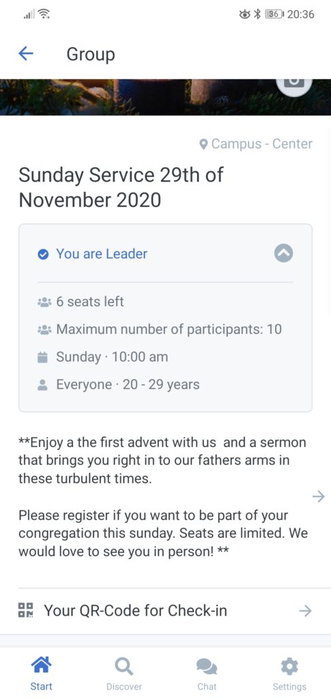Tap the Campus - Center location label
Screen dimensions: 331x699
[262, 144]
